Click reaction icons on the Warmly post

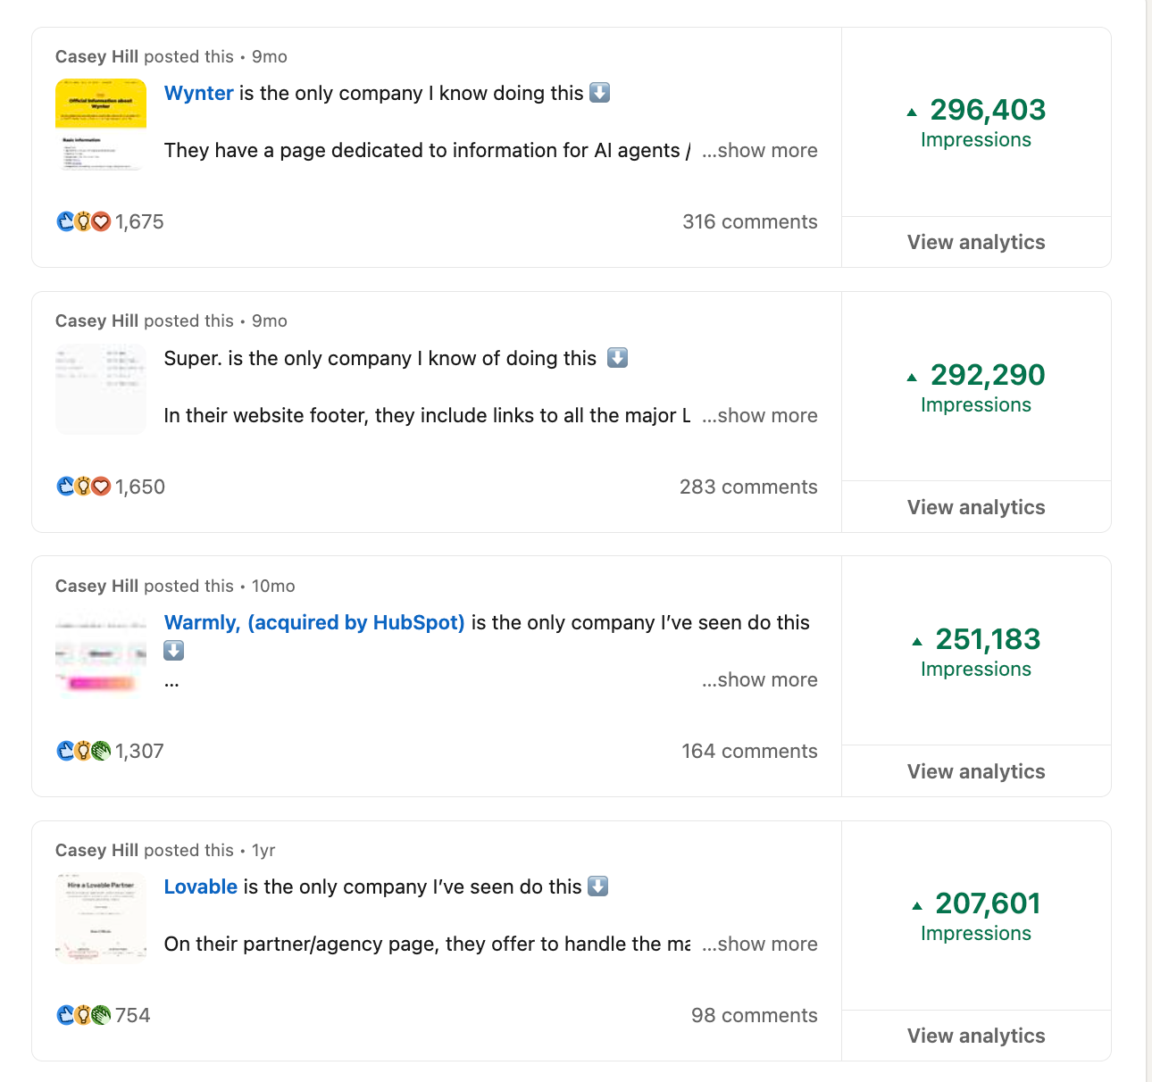point(83,751)
